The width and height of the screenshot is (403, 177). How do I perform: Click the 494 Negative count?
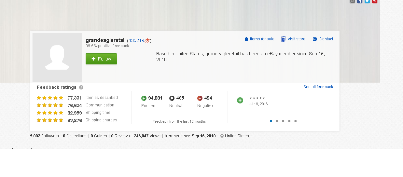coord(208,98)
